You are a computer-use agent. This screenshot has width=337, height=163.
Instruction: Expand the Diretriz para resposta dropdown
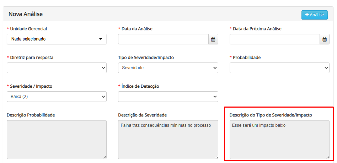point(57,68)
